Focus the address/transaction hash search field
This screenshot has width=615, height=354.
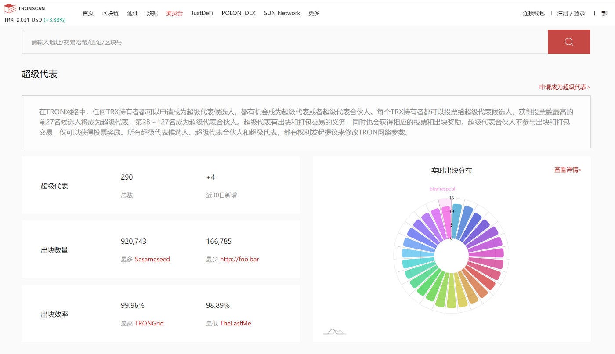tap(285, 42)
